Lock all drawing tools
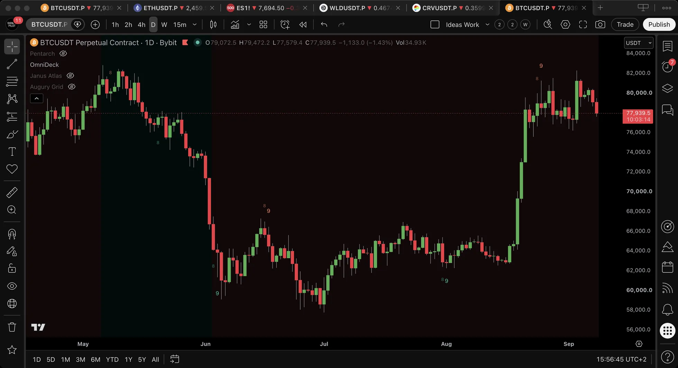This screenshot has width=678, height=368. point(12,268)
